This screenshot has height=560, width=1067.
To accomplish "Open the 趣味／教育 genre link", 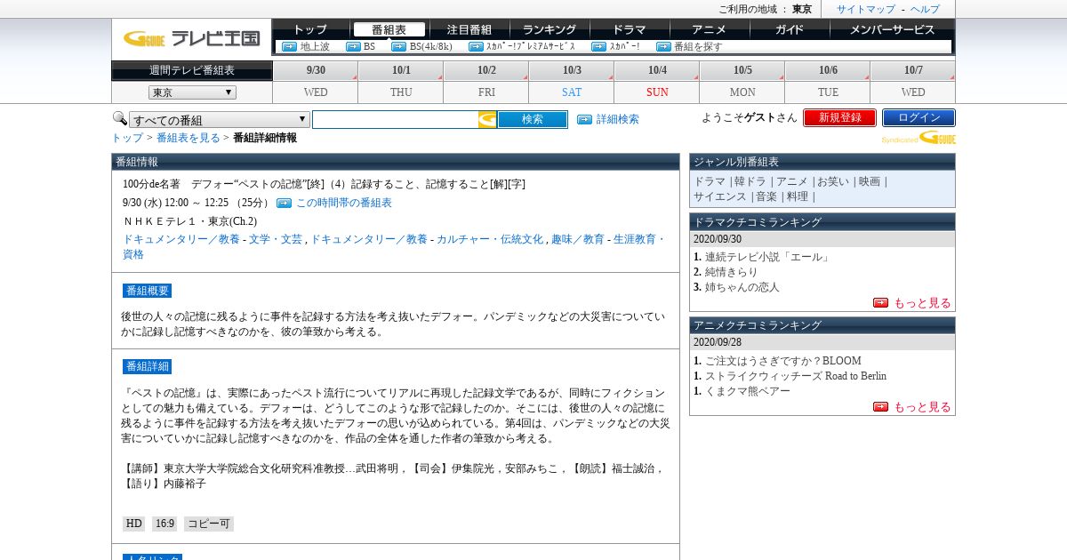I will (x=578, y=239).
